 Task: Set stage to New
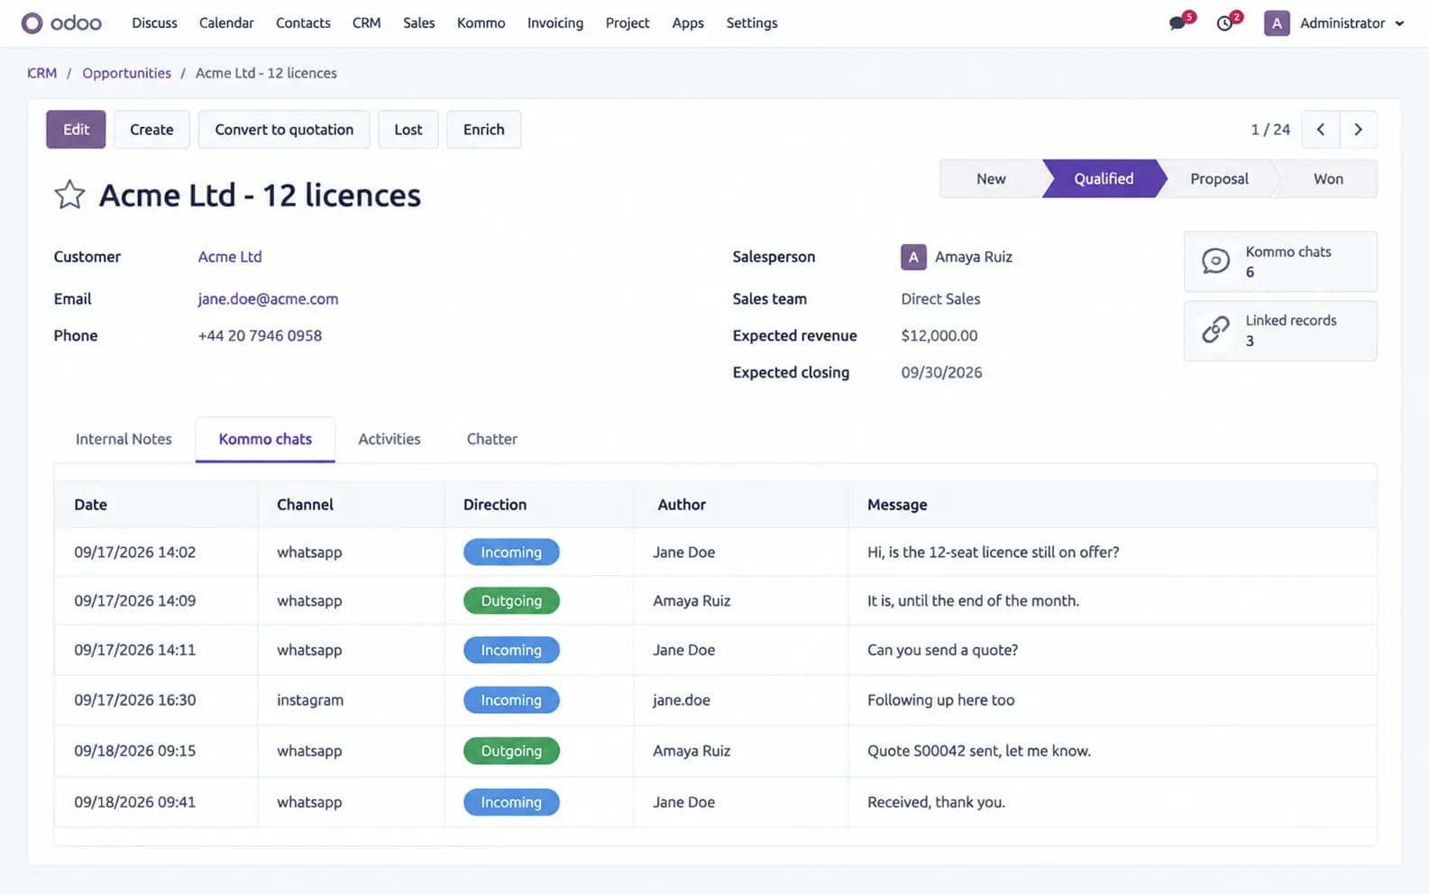tap(991, 178)
